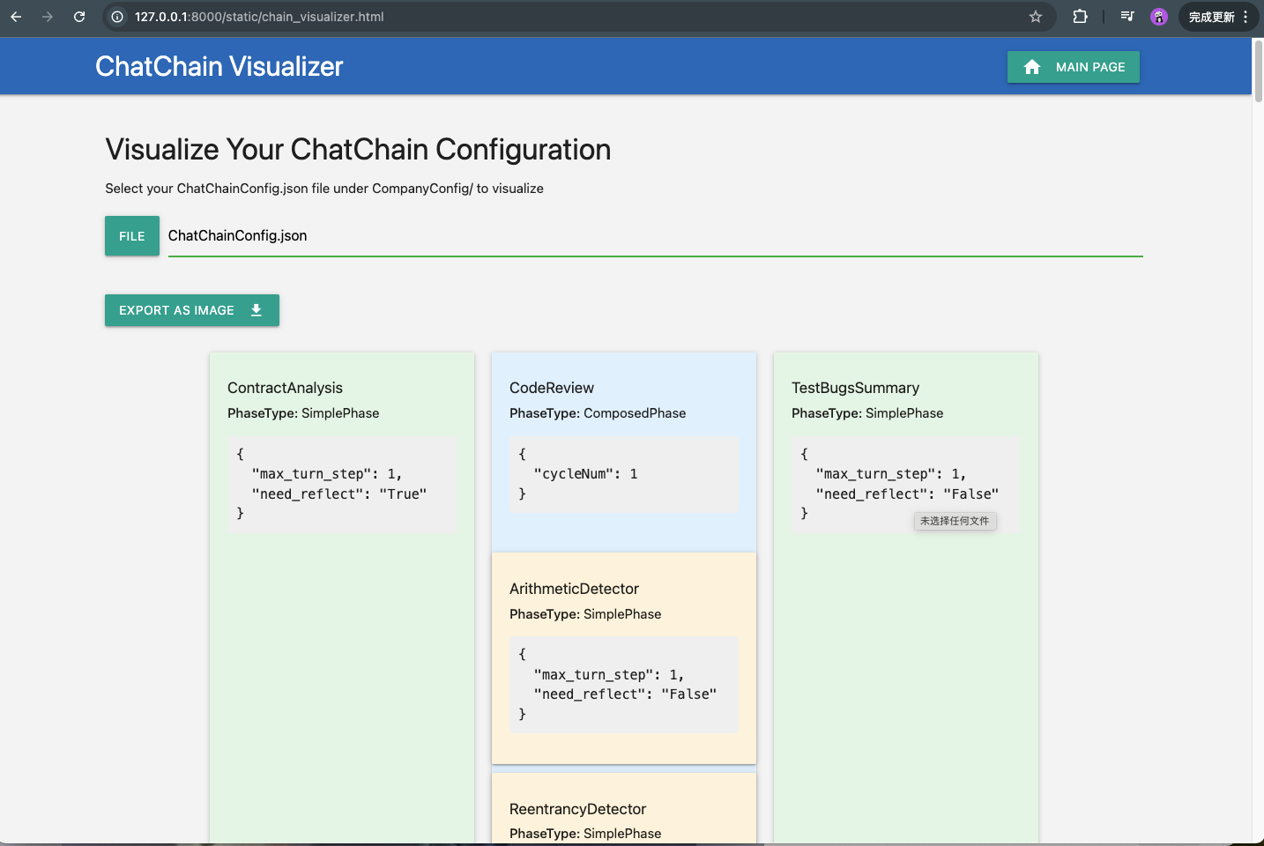Click PhaseType text under ArithmeticDetector
This screenshot has height=846, width=1264.
click(585, 614)
